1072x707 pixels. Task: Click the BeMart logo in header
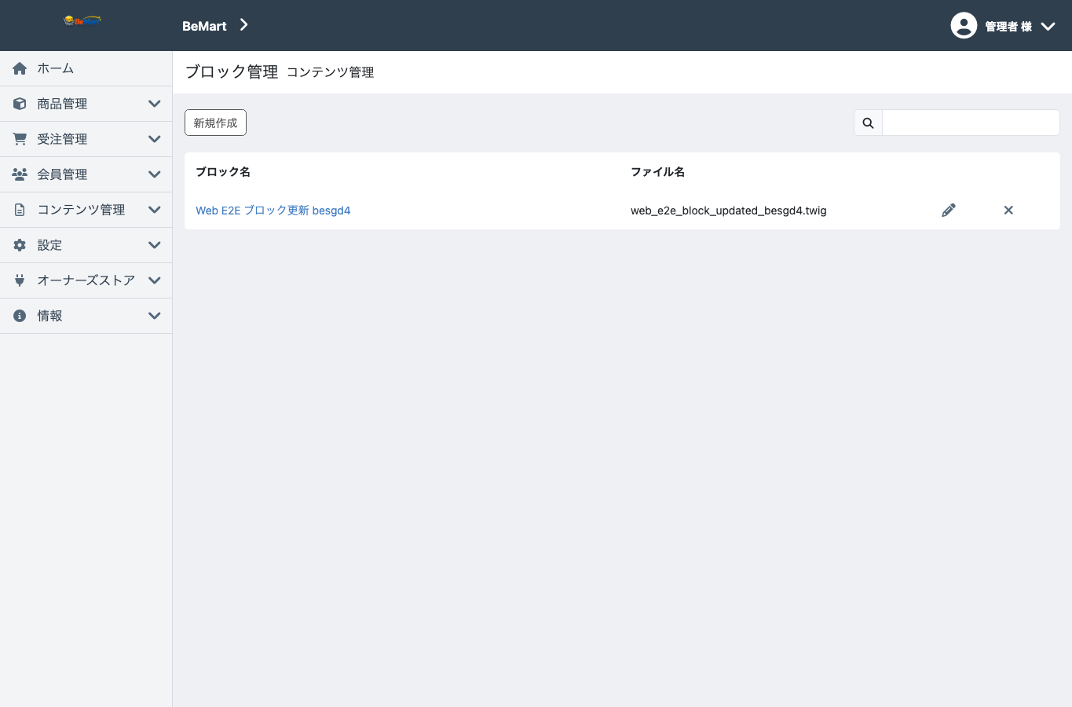[x=82, y=21]
